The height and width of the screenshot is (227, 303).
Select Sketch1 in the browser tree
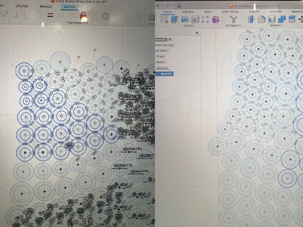(x=166, y=74)
